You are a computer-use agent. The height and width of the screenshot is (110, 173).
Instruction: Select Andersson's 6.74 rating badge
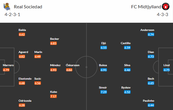point(151,34)
